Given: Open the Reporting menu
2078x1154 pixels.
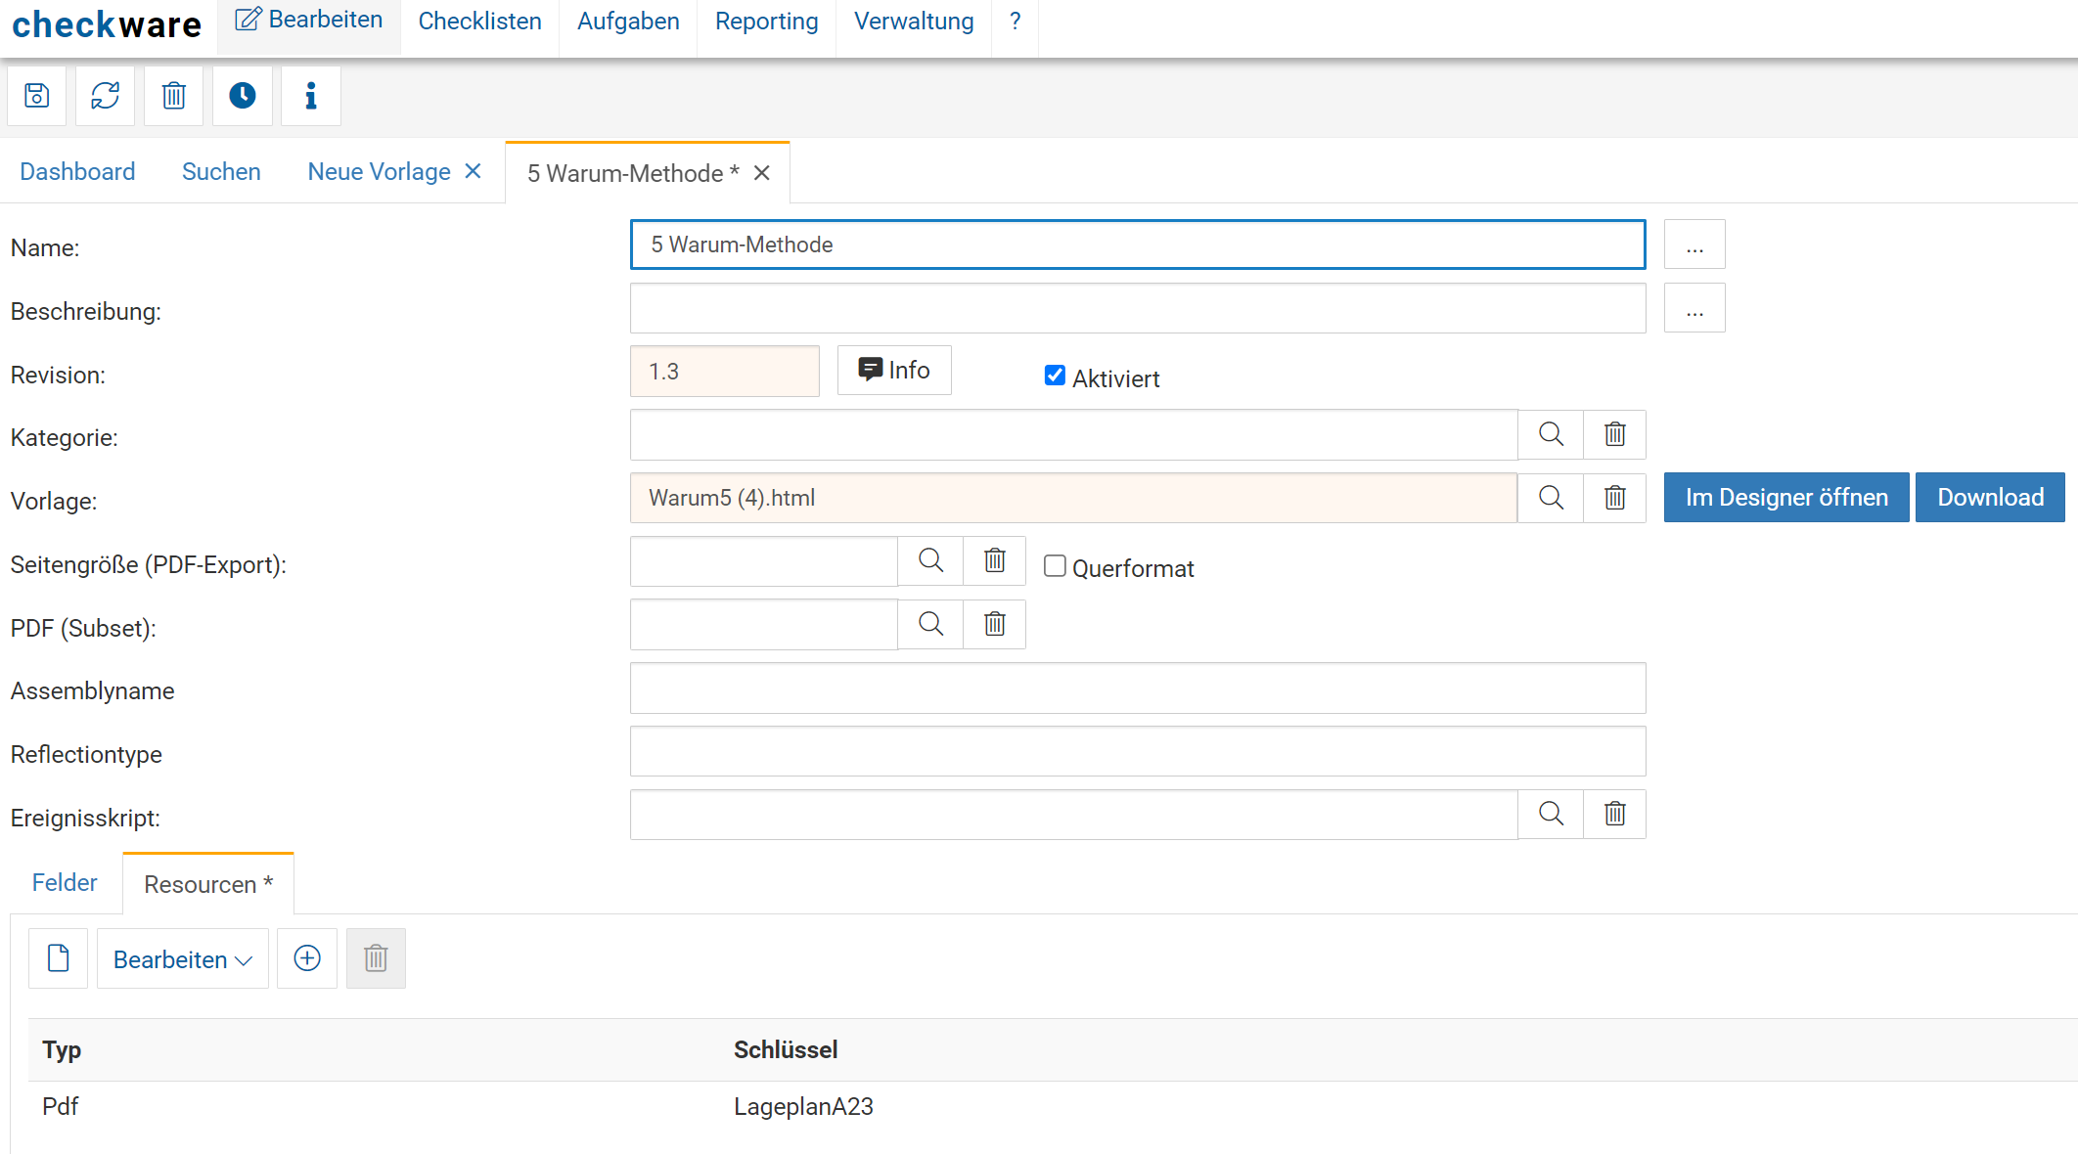Looking at the screenshot, I should tap(766, 22).
